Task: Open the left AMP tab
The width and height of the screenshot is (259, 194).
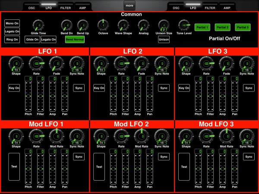Action: coord(82,7)
